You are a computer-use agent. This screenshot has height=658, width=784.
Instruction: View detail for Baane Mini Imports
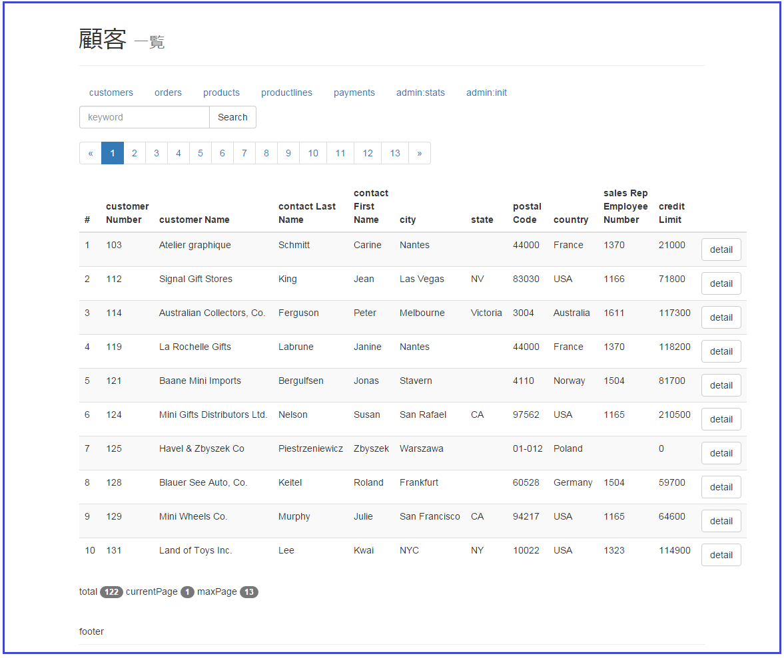coord(721,385)
